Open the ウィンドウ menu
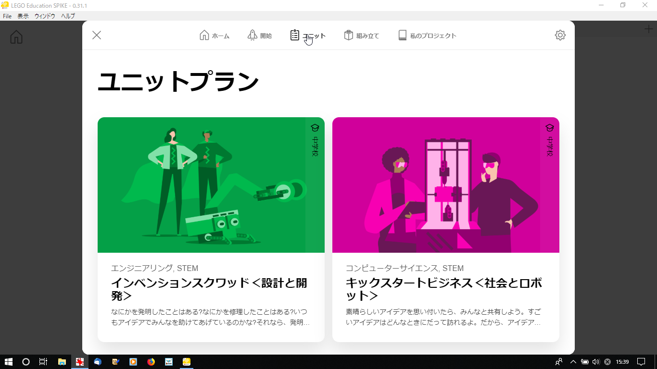Screen dimensions: 657x369 point(45,16)
